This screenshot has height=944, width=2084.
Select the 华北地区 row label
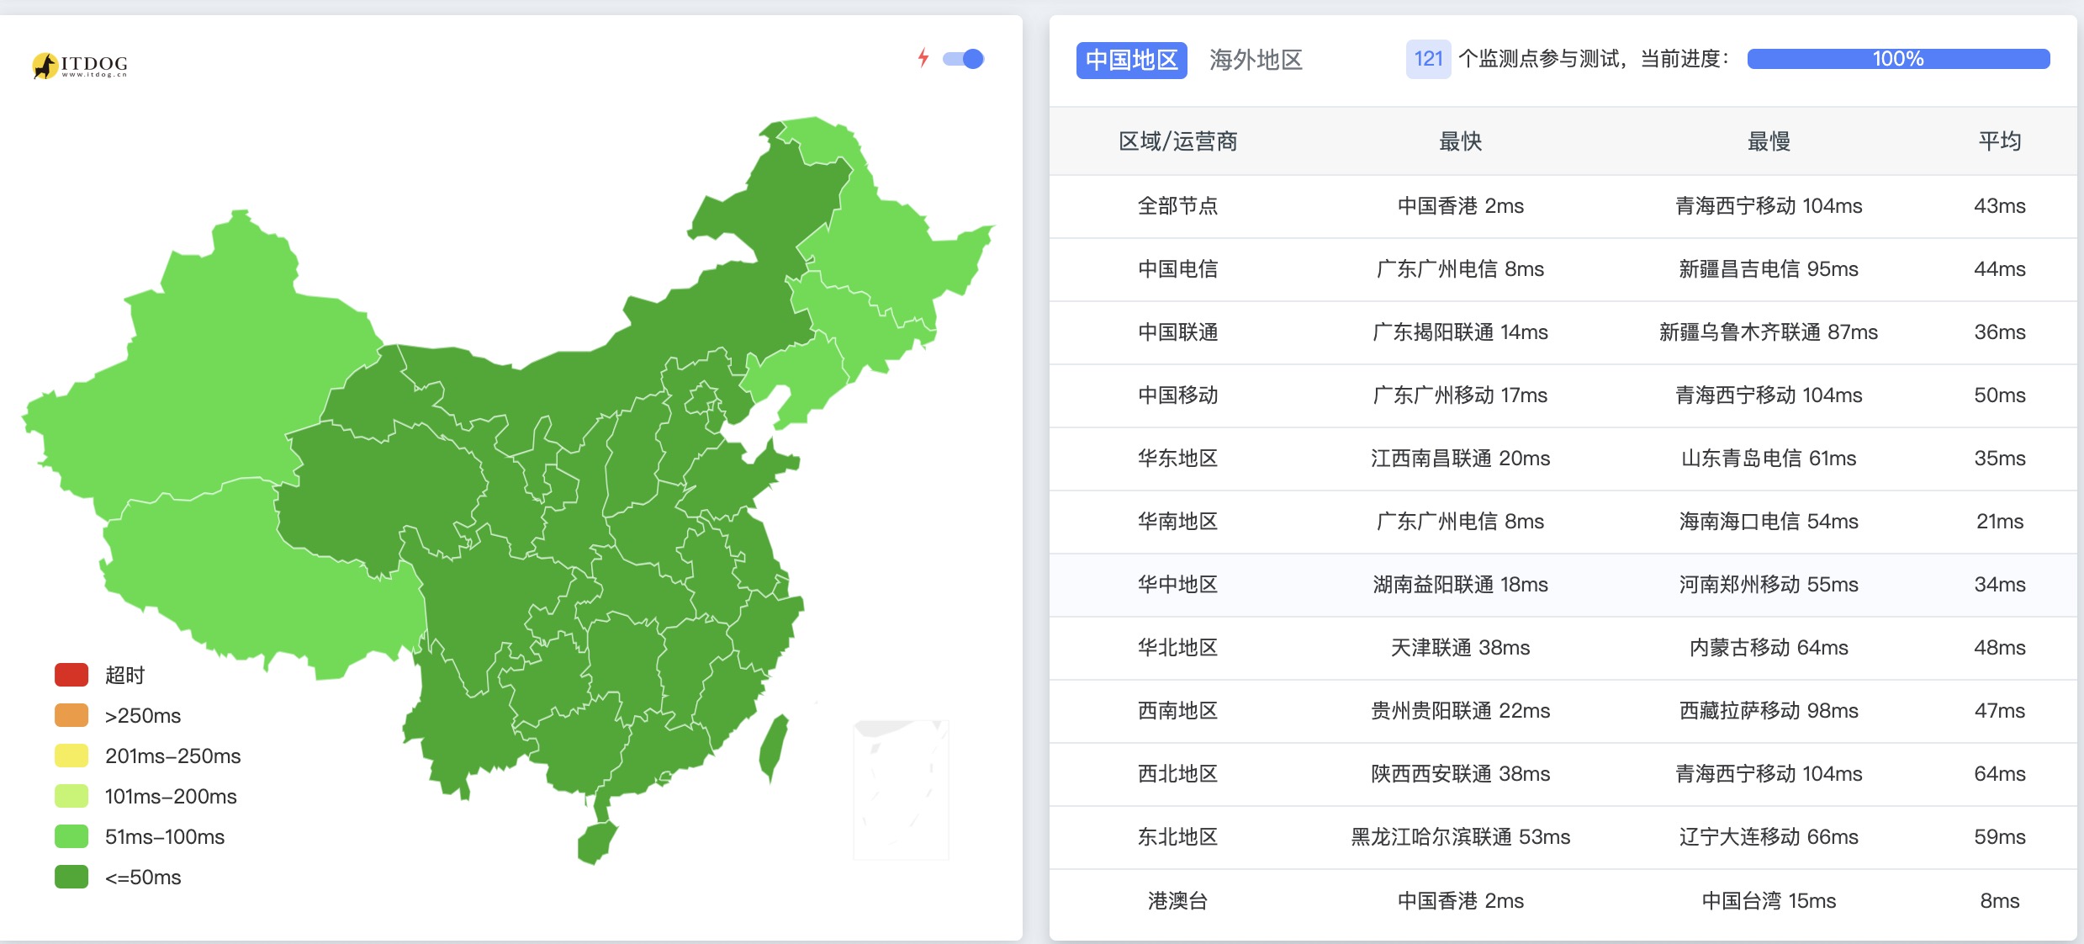1177,648
